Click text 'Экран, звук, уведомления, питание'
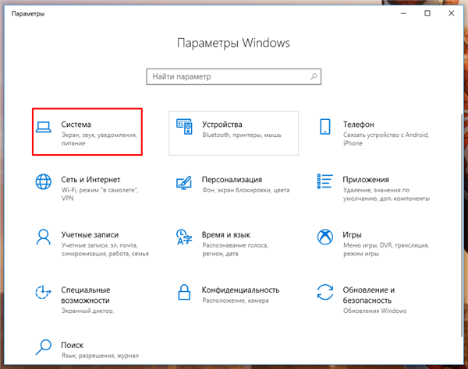Screen dimensions: 468x369 pos(99,139)
